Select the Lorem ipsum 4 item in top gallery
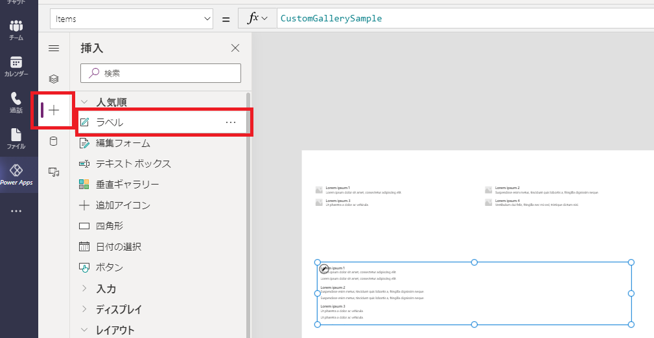 [x=531, y=203]
